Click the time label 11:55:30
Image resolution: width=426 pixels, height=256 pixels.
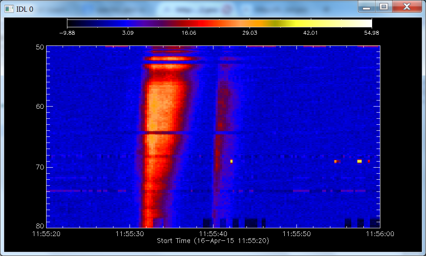pos(130,234)
